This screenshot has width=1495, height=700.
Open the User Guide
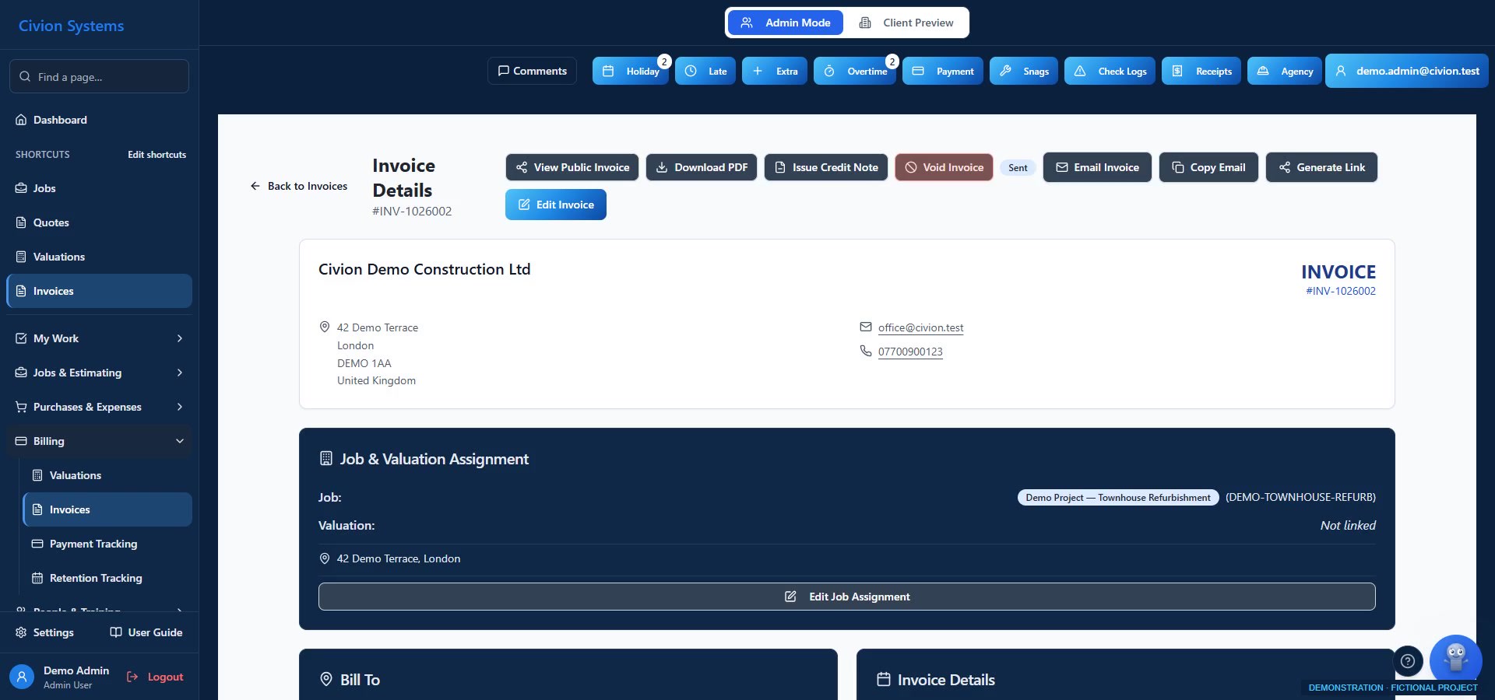[x=146, y=632]
